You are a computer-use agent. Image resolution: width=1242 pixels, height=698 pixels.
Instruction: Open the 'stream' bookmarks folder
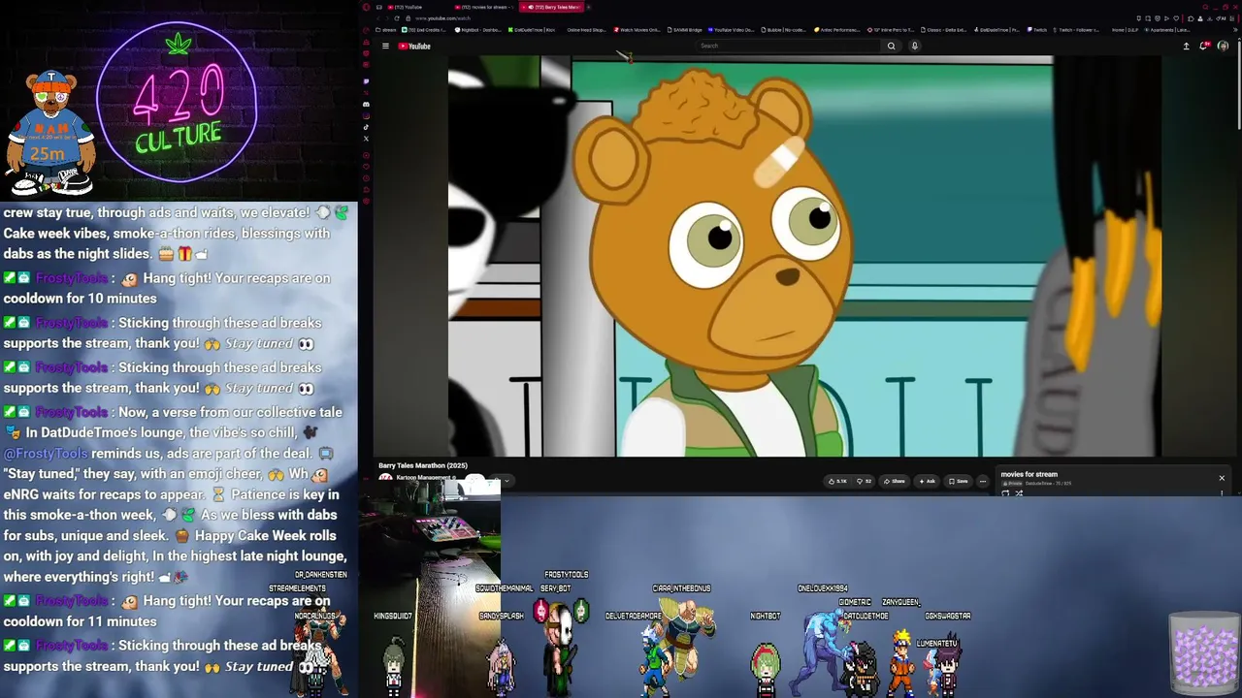pyautogui.click(x=386, y=30)
